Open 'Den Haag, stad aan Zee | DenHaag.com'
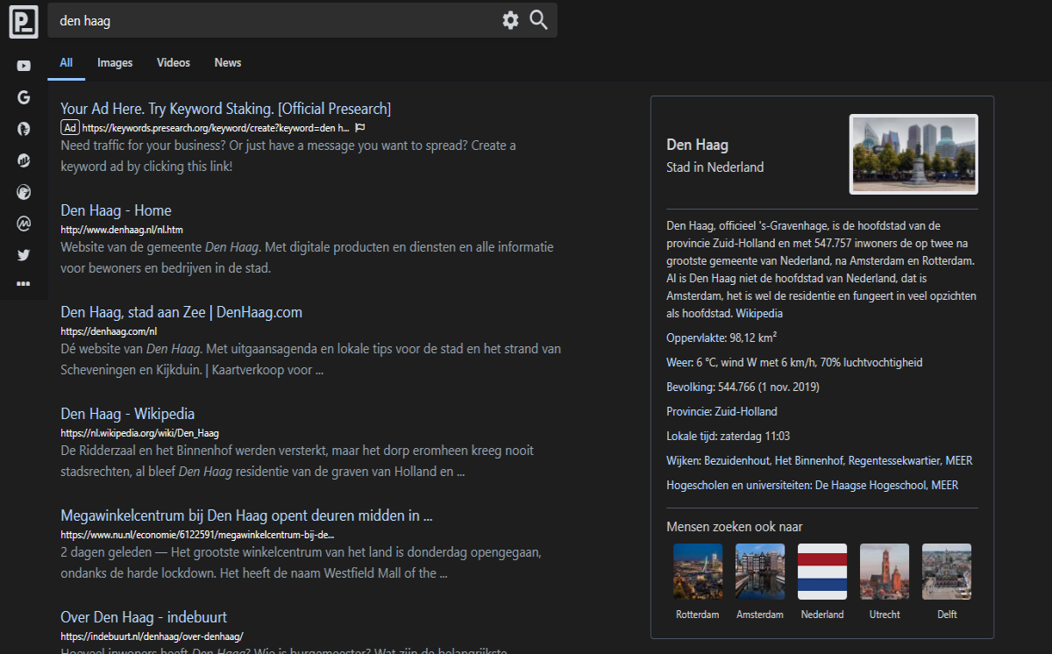This screenshot has width=1052, height=654. point(181,312)
